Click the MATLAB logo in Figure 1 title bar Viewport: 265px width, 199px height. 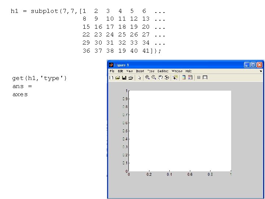tap(111, 65)
